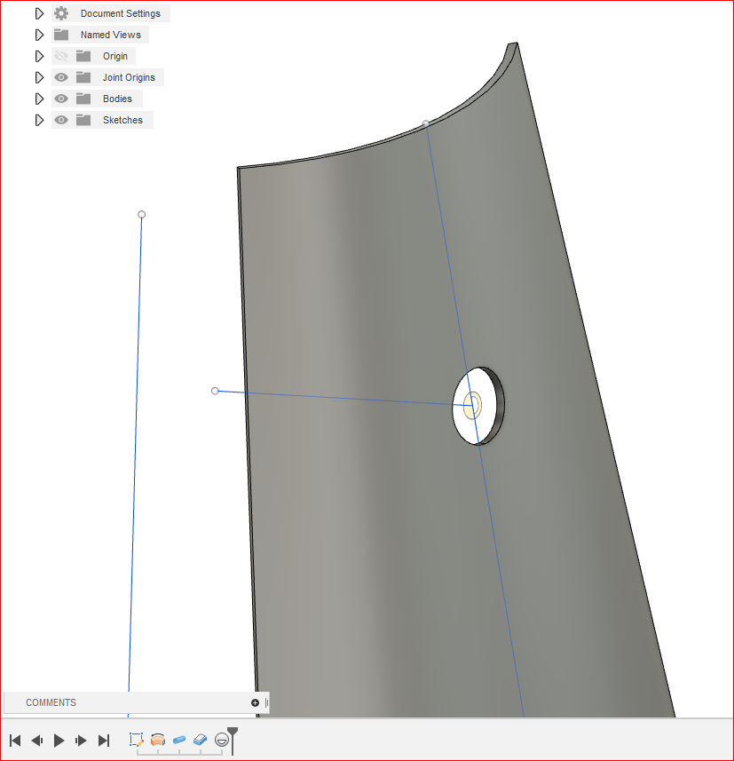
Task: Select the circular hole on the model
Action: (x=477, y=405)
